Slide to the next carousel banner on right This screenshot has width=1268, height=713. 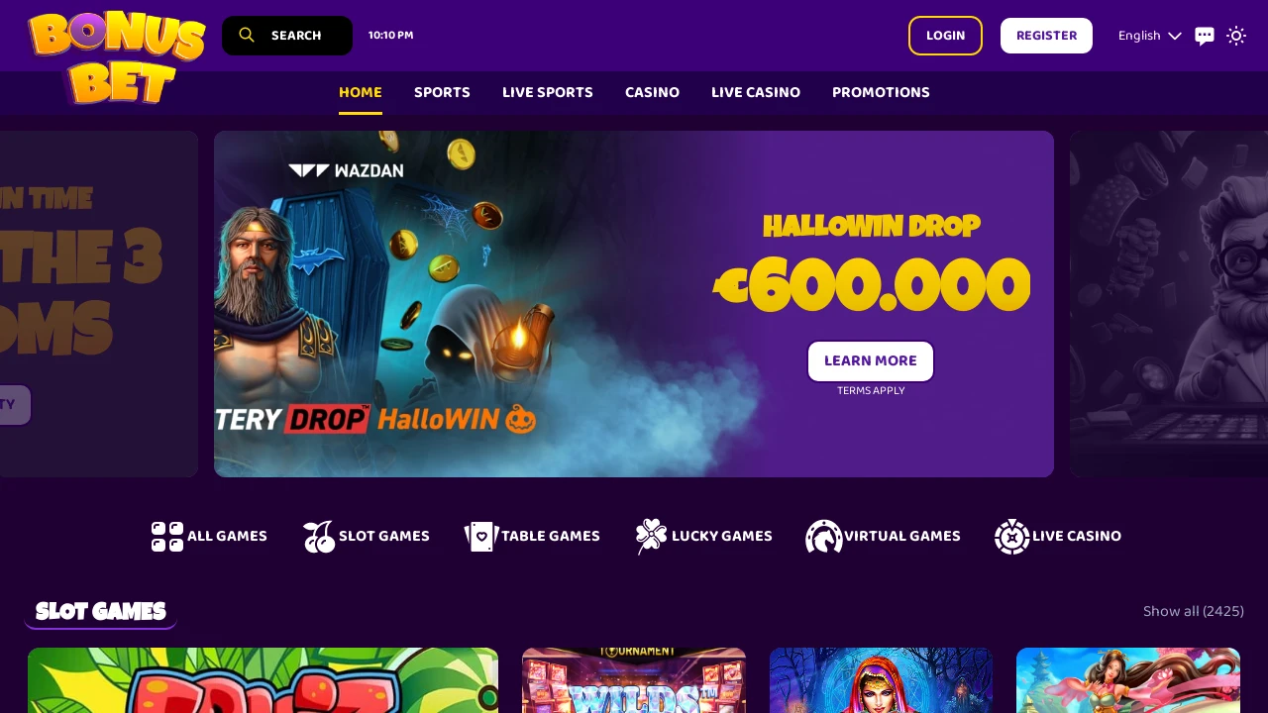[1169, 304]
